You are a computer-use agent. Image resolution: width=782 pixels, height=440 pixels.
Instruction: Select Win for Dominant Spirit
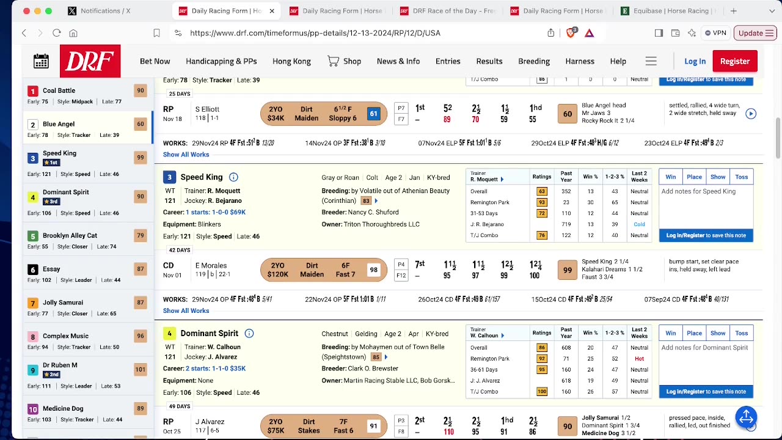click(671, 333)
